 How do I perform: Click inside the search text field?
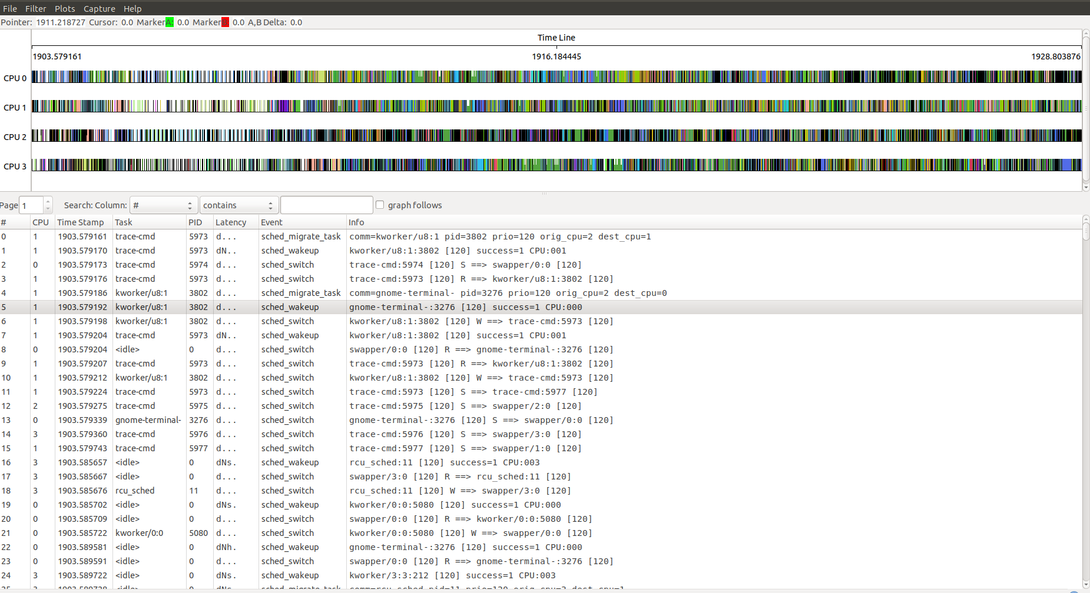(x=326, y=205)
